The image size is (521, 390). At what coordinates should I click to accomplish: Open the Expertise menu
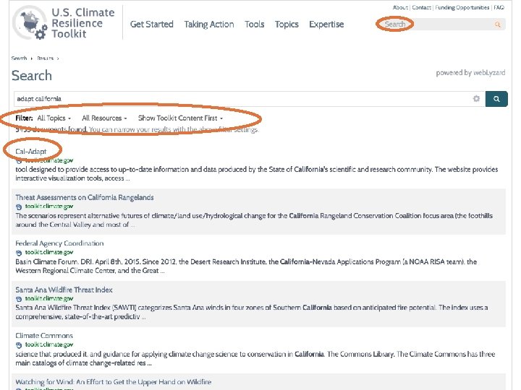click(x=326, y=25)
